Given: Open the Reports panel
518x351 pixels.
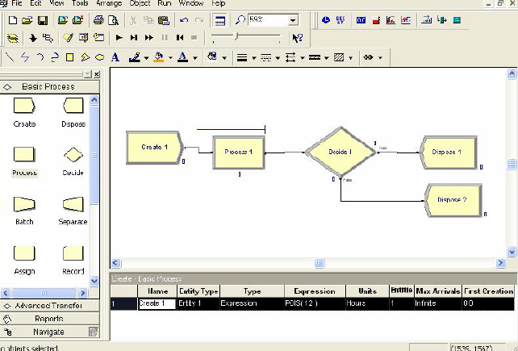Looking at the screenshot, I should point(49,319).
